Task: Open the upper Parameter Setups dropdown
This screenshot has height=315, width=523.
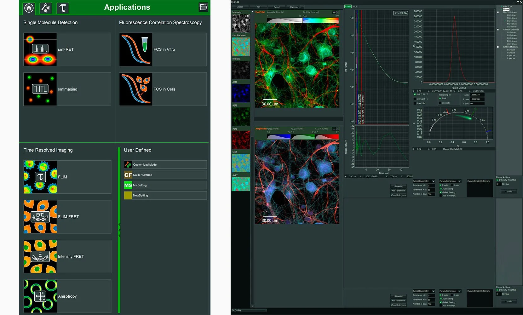Action: pyautogui.click(x=450, y=181)
